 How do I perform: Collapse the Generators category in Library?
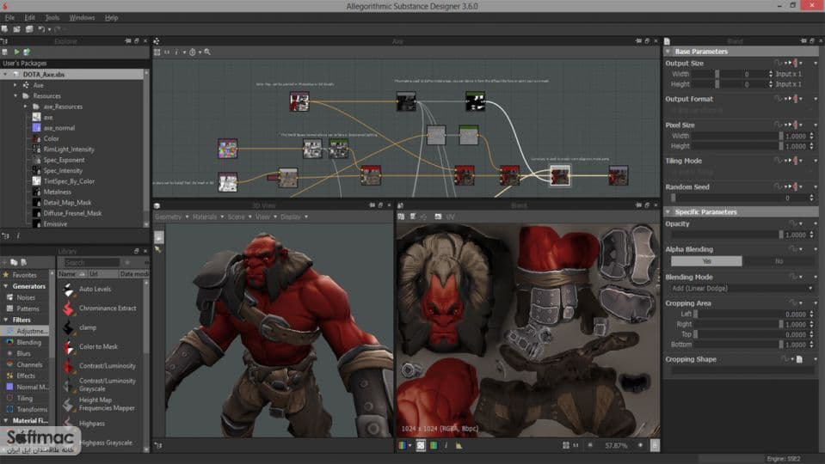click(6, 286)
